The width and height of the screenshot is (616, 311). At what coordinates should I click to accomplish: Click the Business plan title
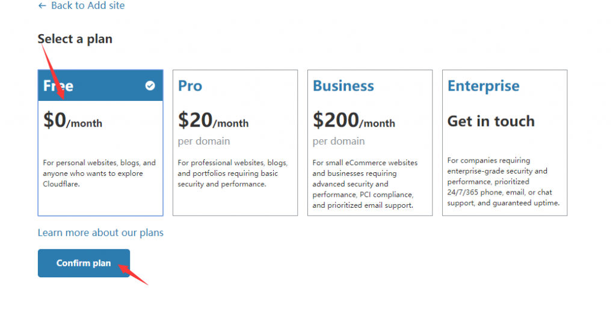343,86
